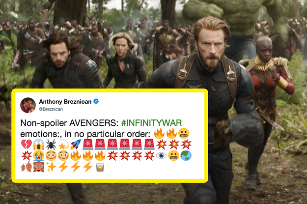This screenshot has height=204, width=307.
Task: Click the eye emoji
Action: (x=161, y=156)
